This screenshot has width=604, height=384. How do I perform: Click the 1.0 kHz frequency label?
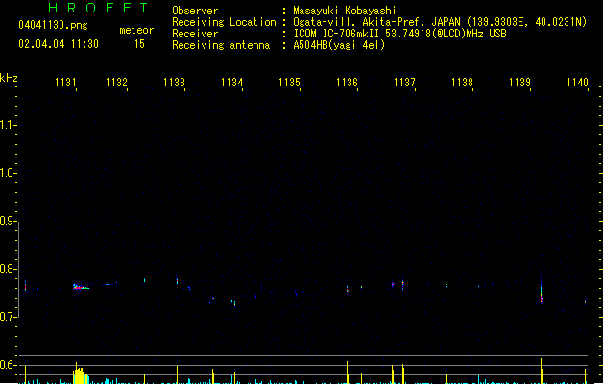8,173
